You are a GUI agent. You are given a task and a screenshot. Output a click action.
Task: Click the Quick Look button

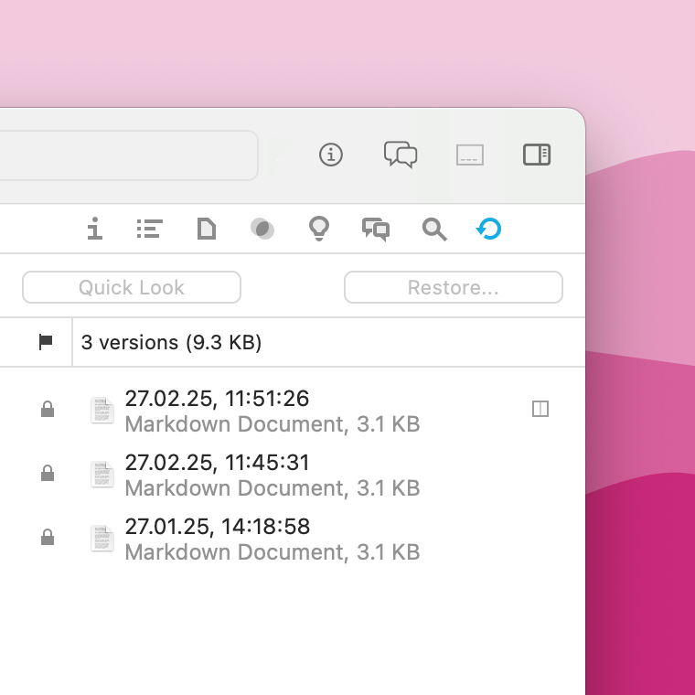coord(132,287)
